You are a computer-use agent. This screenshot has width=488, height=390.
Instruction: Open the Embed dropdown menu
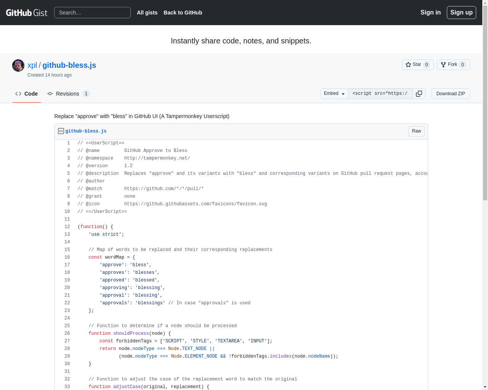pos(334,94)
